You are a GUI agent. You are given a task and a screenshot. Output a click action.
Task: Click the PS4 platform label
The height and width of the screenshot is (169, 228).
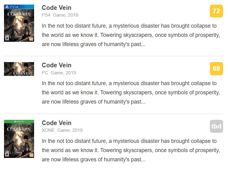pos(46,15)
